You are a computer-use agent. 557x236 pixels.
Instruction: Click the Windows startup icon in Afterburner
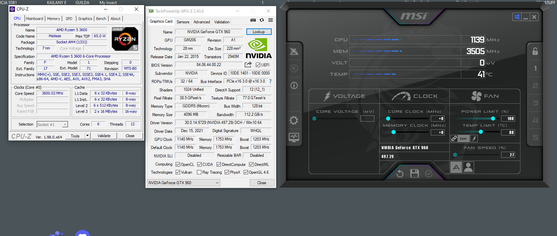[x=517, y=17]
